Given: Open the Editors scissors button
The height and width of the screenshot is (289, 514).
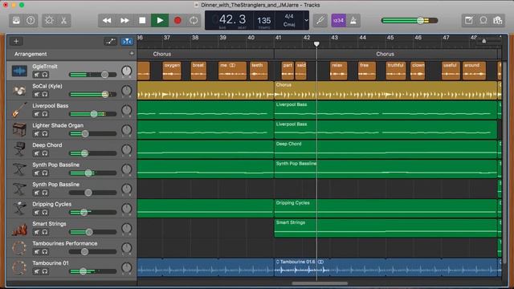Looking at the screenshot, I should click(x=63, y=20).
